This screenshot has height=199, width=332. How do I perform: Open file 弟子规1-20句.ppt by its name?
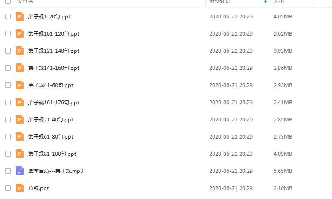tap(49, 16)
